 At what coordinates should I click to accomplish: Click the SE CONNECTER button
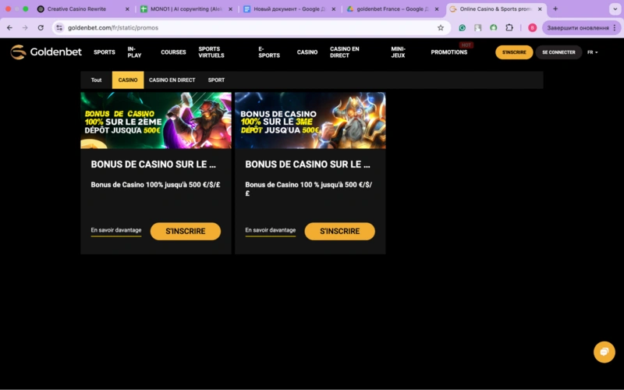click(558, 52)
